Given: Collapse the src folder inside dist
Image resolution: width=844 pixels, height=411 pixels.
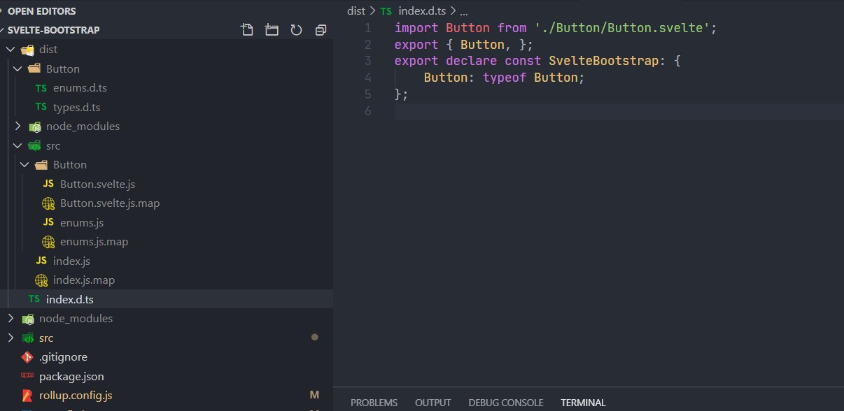Looking at the screenshot, I should [17, 146].
